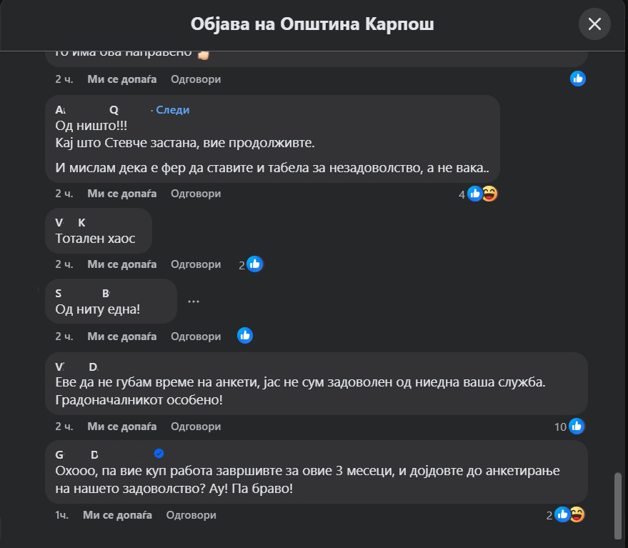Image resolution: width=628 pixels, height=548 pixels.
Task: Click the vertical scrollbar thumb
Action: pyautogui.click(x=619, y=503)
